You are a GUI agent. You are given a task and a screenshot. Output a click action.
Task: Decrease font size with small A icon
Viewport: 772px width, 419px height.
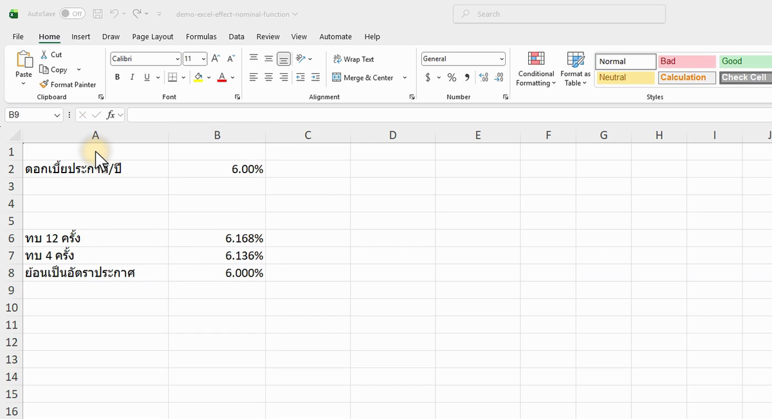[x=231, y=59]
